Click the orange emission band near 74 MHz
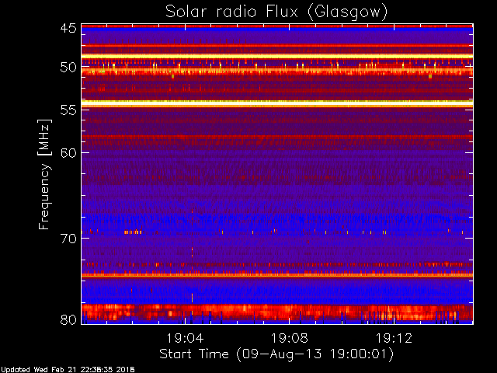The width and height of the screenshot is (497, 373). click(277, 275)
